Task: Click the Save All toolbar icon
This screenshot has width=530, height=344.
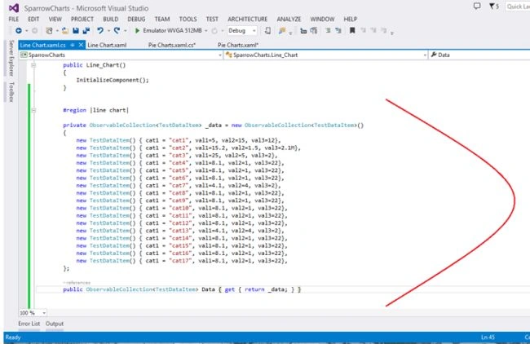Action: point(86,31)
